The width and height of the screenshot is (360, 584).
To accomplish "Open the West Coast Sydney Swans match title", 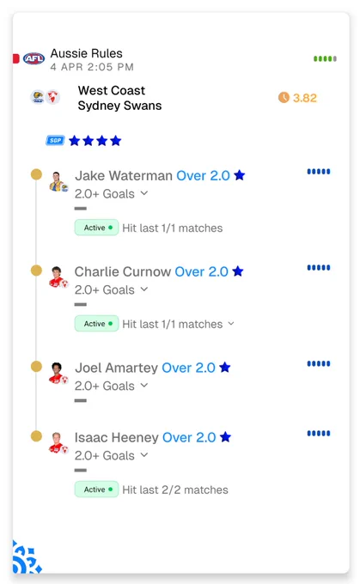I will coord(119,98).
